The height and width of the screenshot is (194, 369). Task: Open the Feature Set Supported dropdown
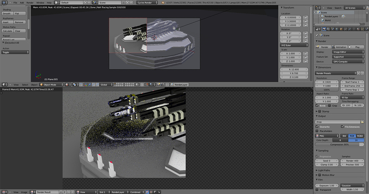click(348, 57)
